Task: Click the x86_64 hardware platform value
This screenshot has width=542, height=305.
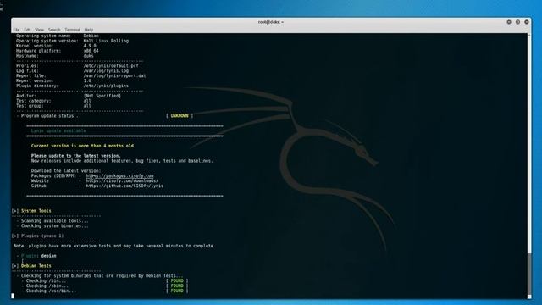Action: click(91, 51)
